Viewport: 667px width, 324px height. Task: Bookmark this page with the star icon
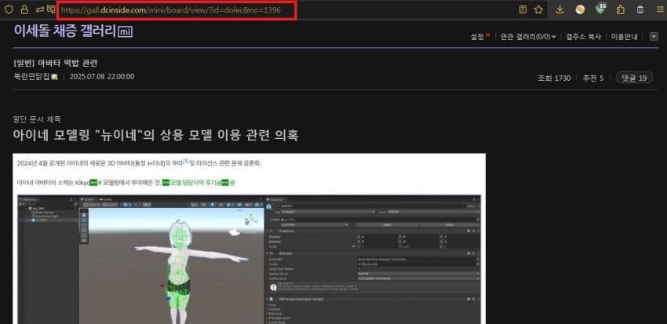pyautogui.click(x=539, y=9)
